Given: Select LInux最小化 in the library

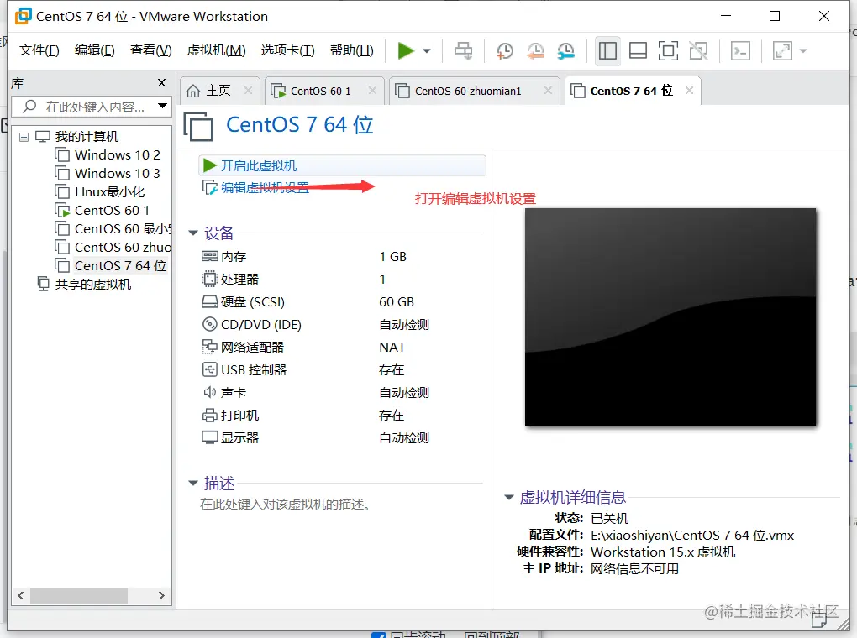Looking at the screenshot, I should click(109, 192).
